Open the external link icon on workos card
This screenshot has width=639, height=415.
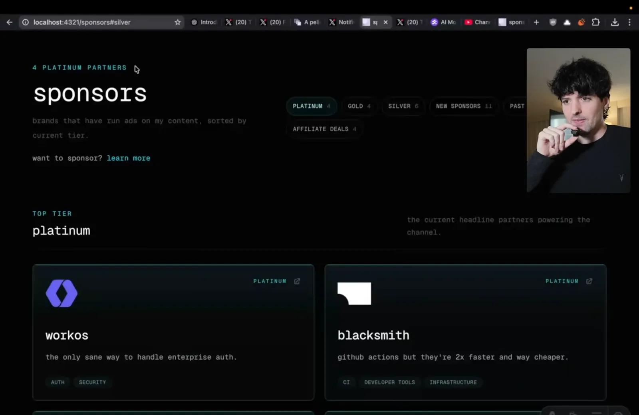pyautogui.click(x=297, y=281)
